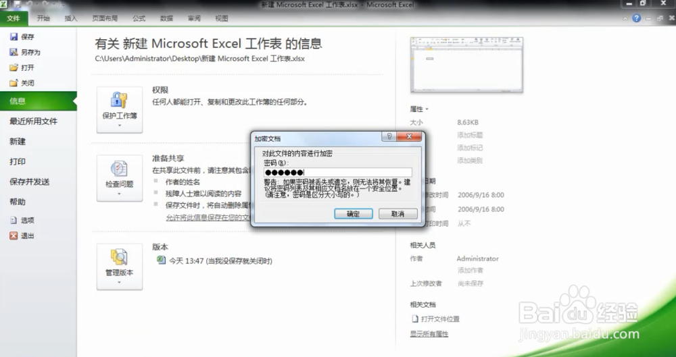
Task: Click Add Author (添加作者) field
Action: (470, 271)
